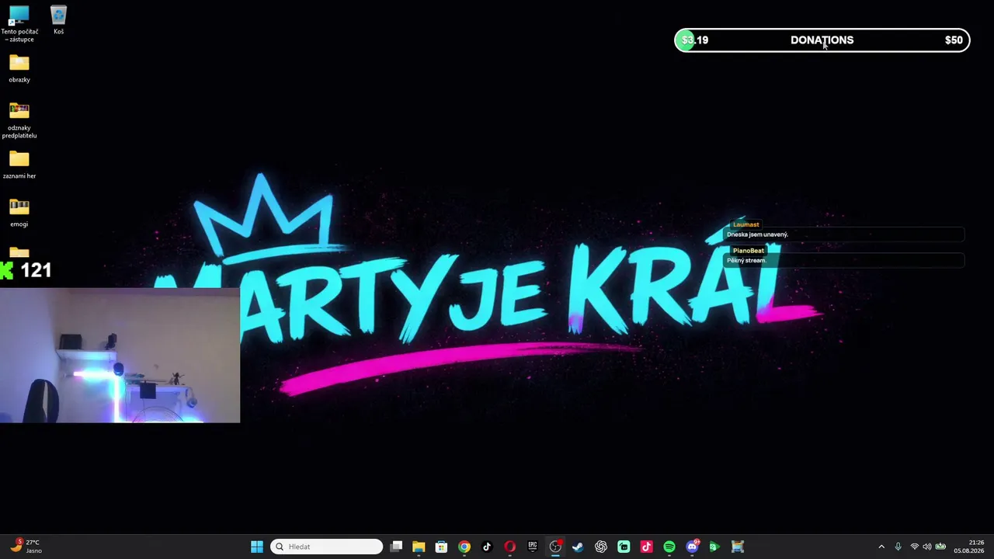Select the odznaky predplatitelu folder
This screenshot has height=559, width=994.
pyautogui.click(x=19, y=120)
